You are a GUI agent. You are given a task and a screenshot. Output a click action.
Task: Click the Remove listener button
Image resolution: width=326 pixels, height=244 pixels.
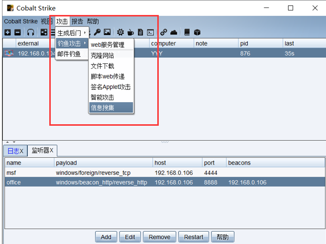[159, 237]
